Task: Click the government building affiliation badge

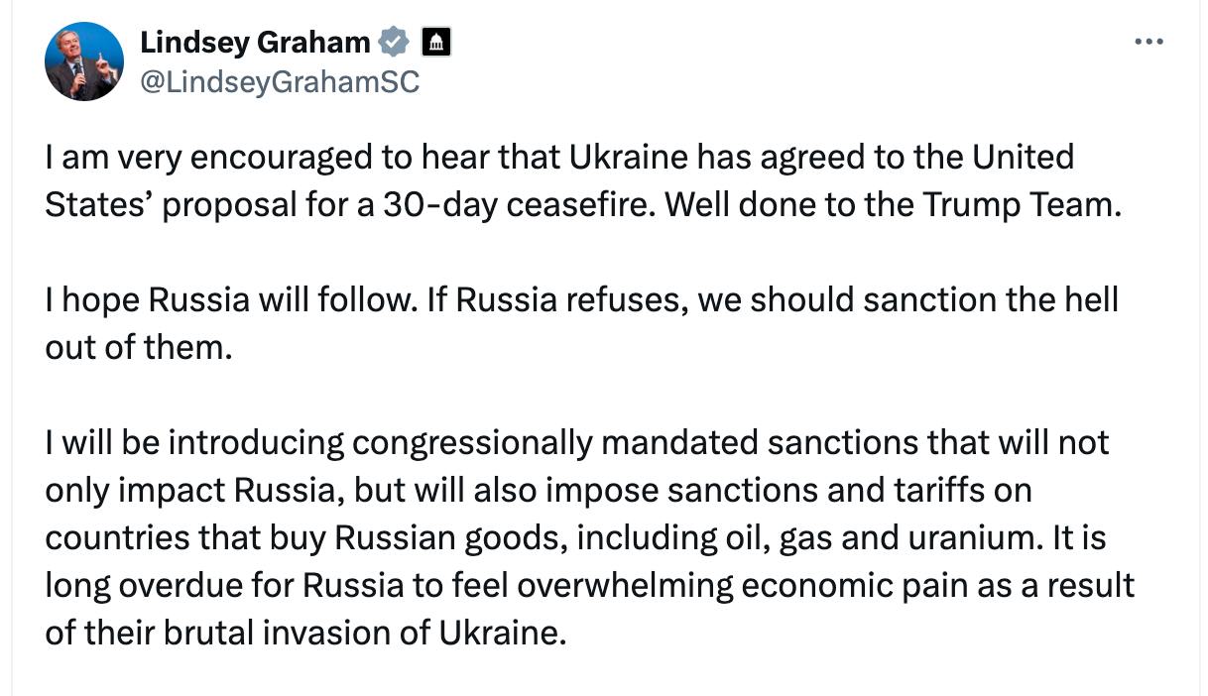Action: coord(436,43)
